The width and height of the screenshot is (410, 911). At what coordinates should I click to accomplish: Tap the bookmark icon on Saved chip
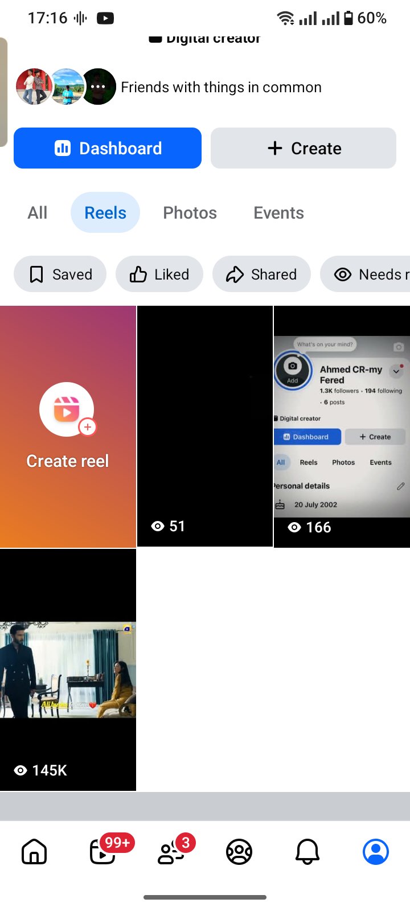tap(36, 274)
